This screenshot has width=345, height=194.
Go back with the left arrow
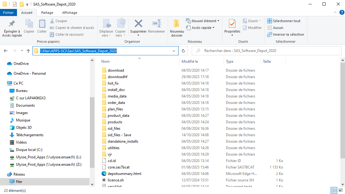(x=6, y=51)
